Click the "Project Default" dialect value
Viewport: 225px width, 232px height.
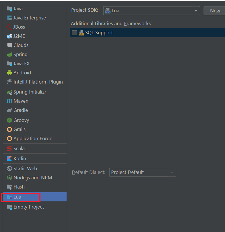[x=127, y=172]
